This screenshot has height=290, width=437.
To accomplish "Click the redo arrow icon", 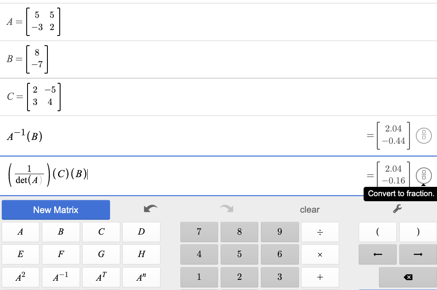I will [227, 208].
